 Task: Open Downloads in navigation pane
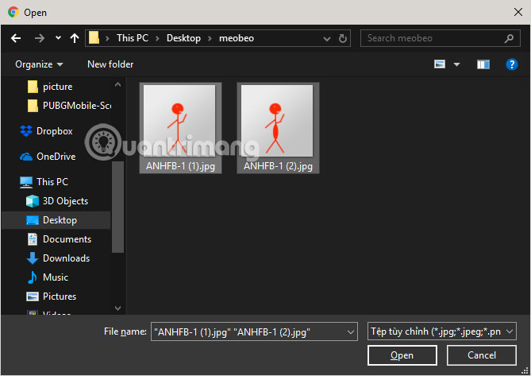(66, 258)
